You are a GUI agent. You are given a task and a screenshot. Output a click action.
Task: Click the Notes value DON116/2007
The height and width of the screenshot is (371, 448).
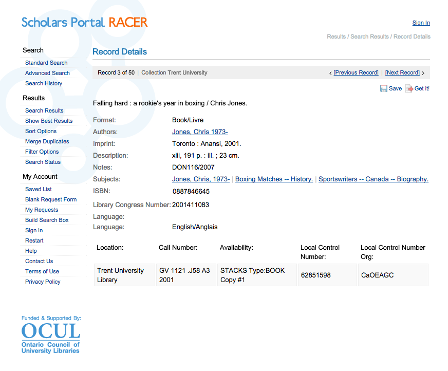[193, 168]
